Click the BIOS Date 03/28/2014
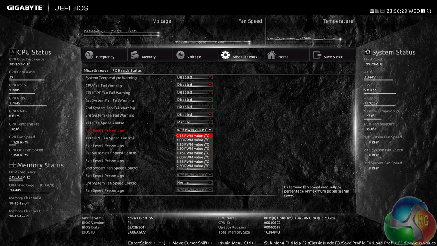The height and width of the screenshot is (246, 437). 137,228
